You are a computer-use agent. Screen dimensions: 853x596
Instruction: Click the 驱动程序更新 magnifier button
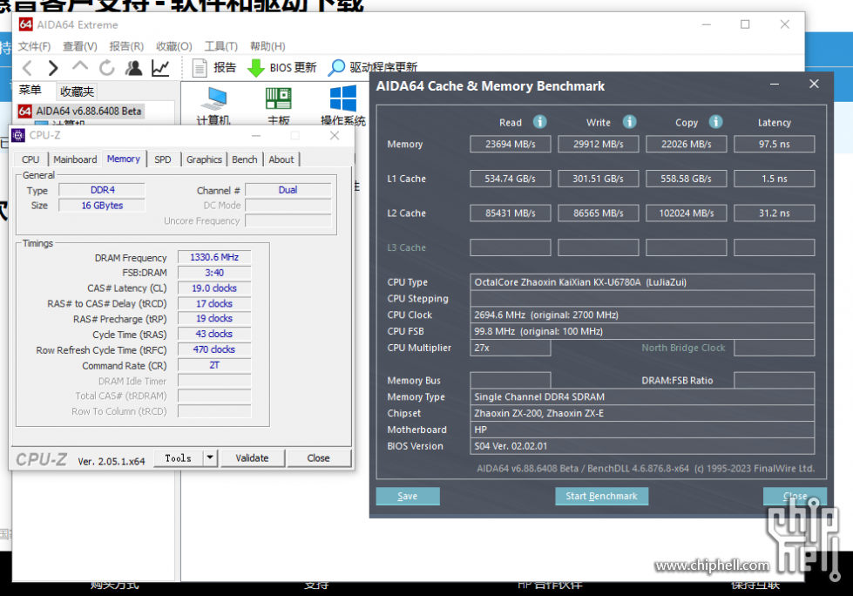[373, 67]
